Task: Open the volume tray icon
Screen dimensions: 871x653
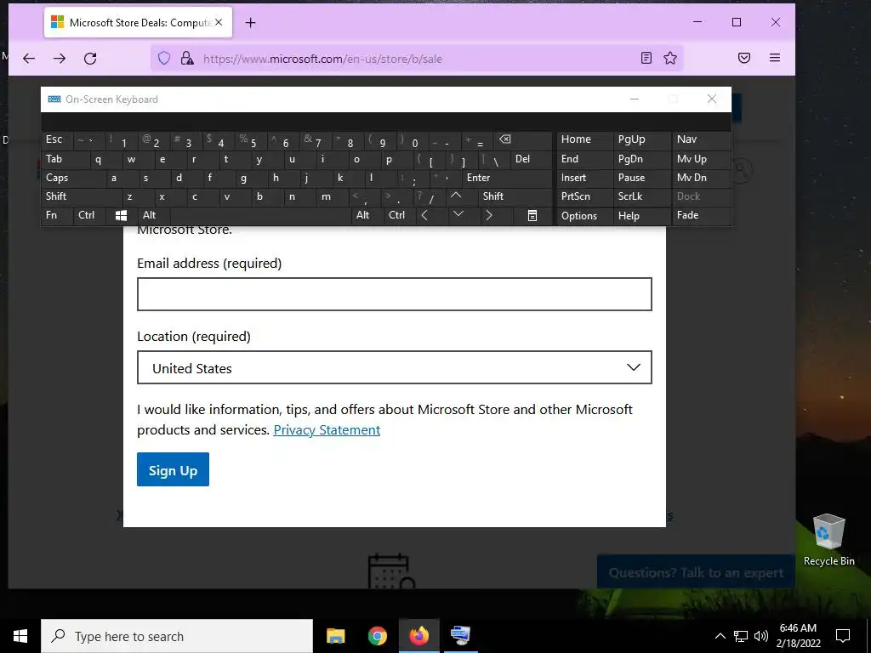Action: pyautogui.click(x=761, y=636)
